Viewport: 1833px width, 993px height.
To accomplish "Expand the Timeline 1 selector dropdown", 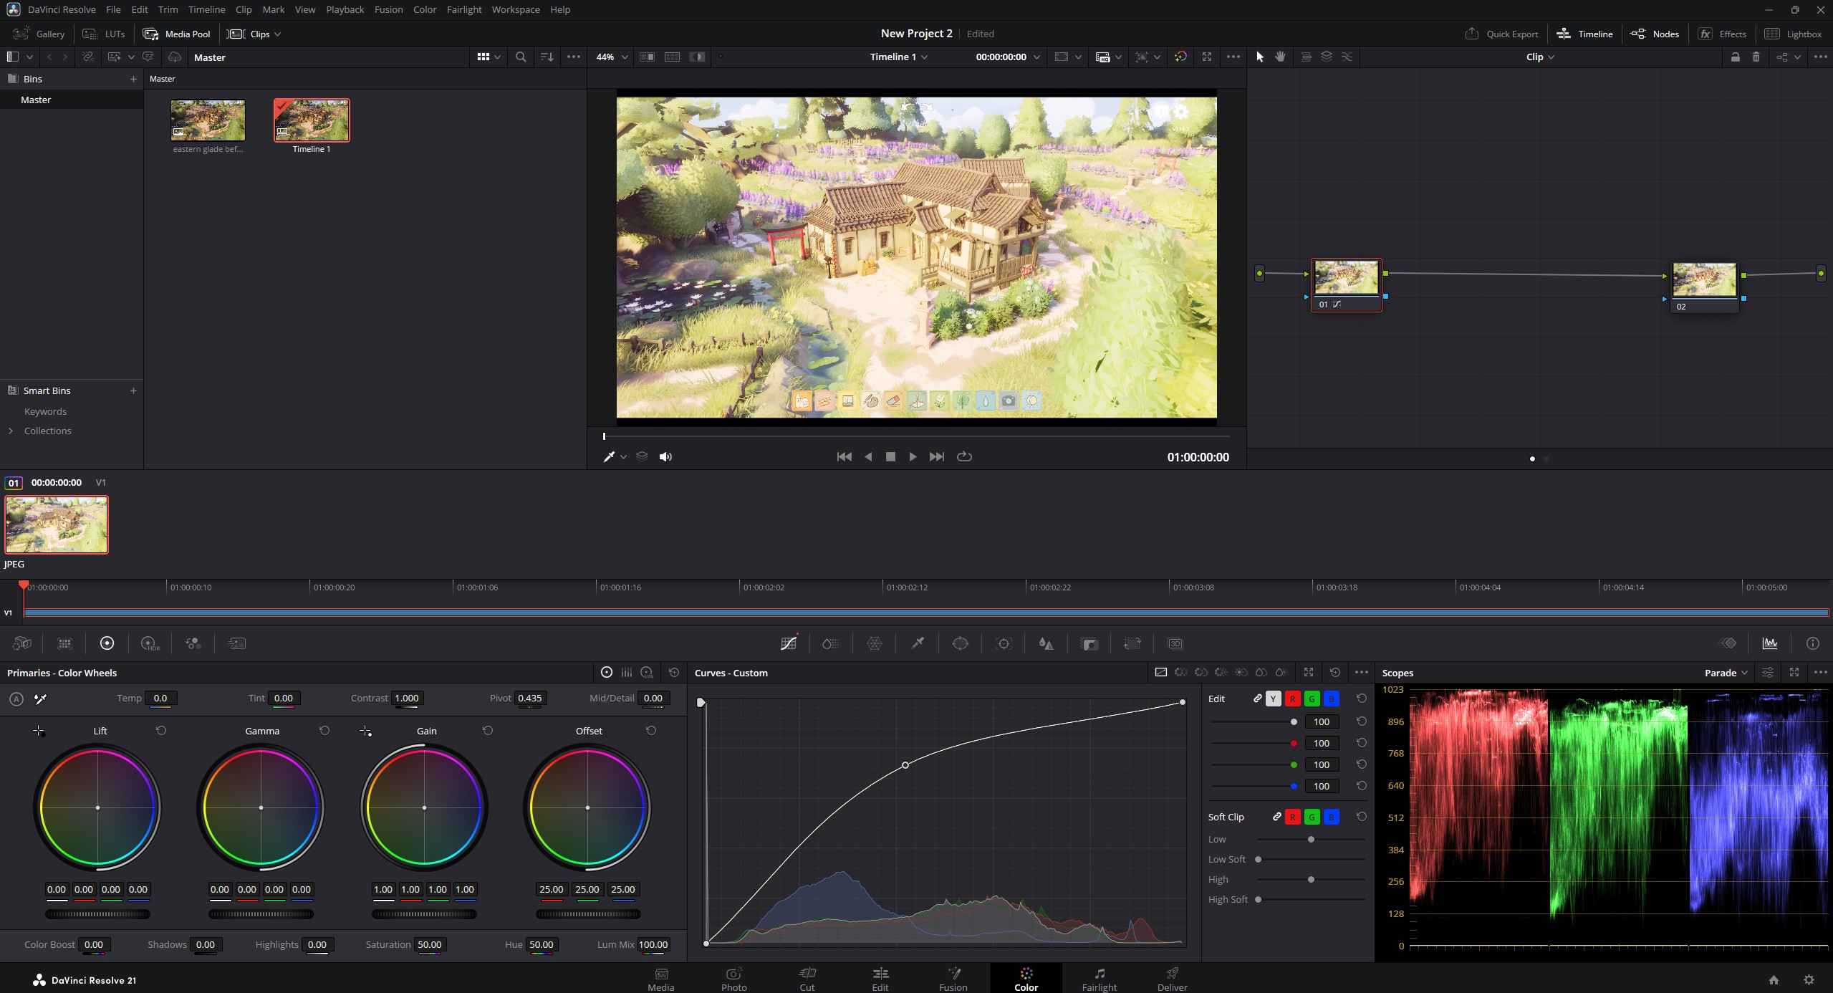I will click(x=899, y=57).
